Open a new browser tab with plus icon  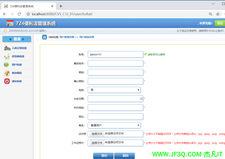pyautogui.click(x=61, y=6)
